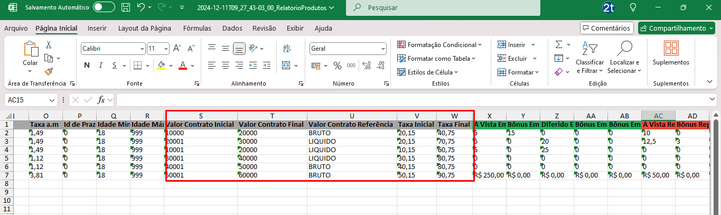This screenshot has width=721, height=215.
Task: Click the insert function fx icon
Action: pyautogui.click(x=101, y=100)
